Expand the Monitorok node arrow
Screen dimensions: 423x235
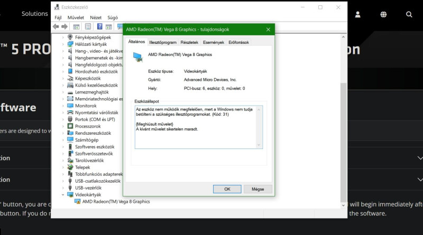coord(63,106)
